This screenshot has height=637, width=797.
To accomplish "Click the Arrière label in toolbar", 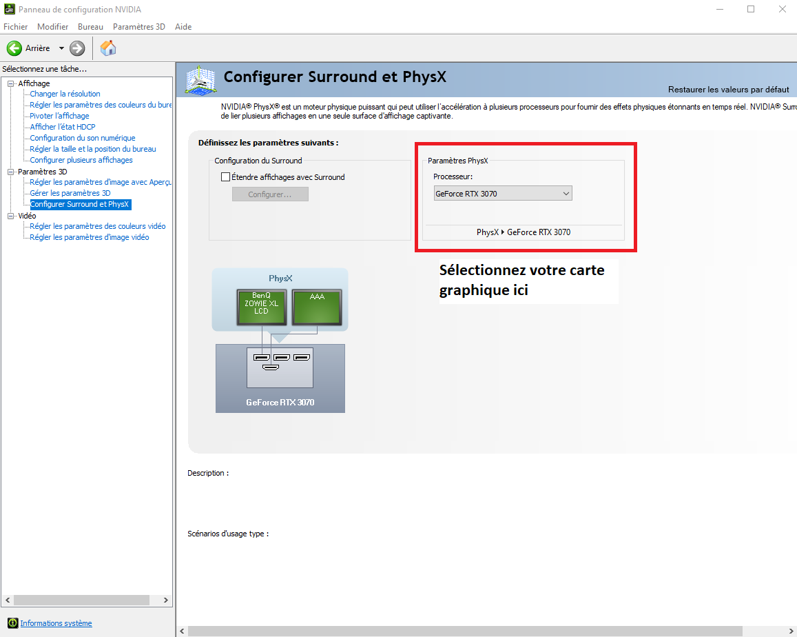I will (x=38, y=48).
